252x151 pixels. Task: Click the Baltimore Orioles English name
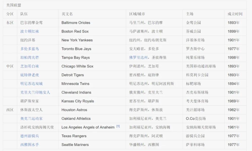coord(76,23)
